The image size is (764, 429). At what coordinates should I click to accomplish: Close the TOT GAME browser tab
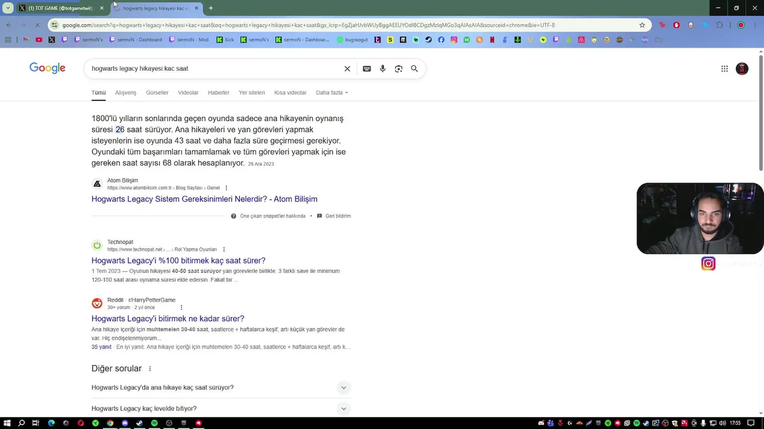(101, 8)
